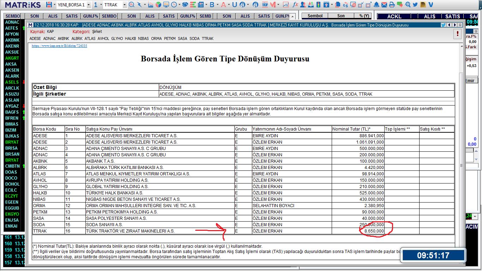Select AKBNK ticker in news header row
This screenshot has width=482, height=271.
click(x=64, y=38)
